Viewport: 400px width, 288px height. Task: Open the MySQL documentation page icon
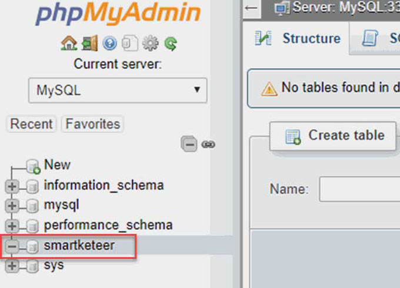pyautogui.click(x=130, y=43)
